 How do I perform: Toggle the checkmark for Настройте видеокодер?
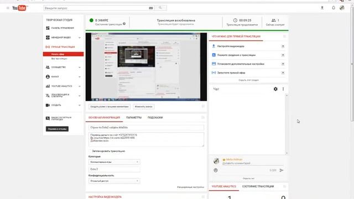click(x=283, y=46)
